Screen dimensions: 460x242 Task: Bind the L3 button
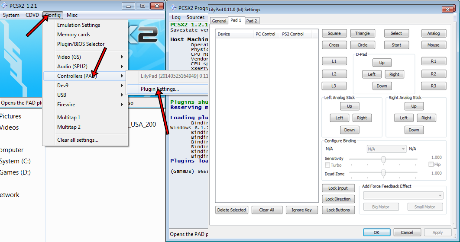pyautogui.click(x=334, y=86)
